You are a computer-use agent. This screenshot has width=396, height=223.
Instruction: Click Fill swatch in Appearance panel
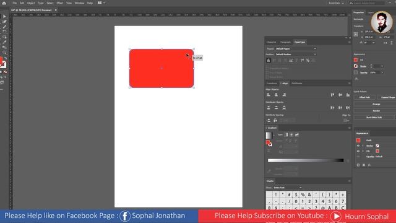[377, 151]
